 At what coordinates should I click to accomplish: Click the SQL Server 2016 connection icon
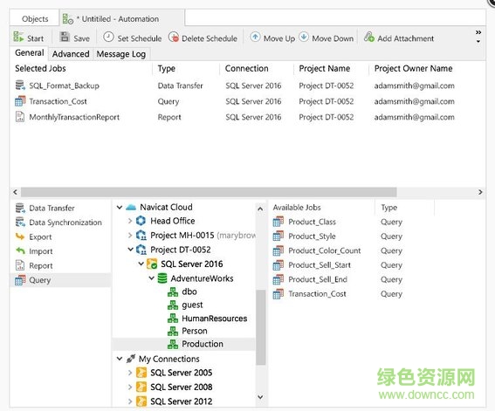tap(152, 264)
